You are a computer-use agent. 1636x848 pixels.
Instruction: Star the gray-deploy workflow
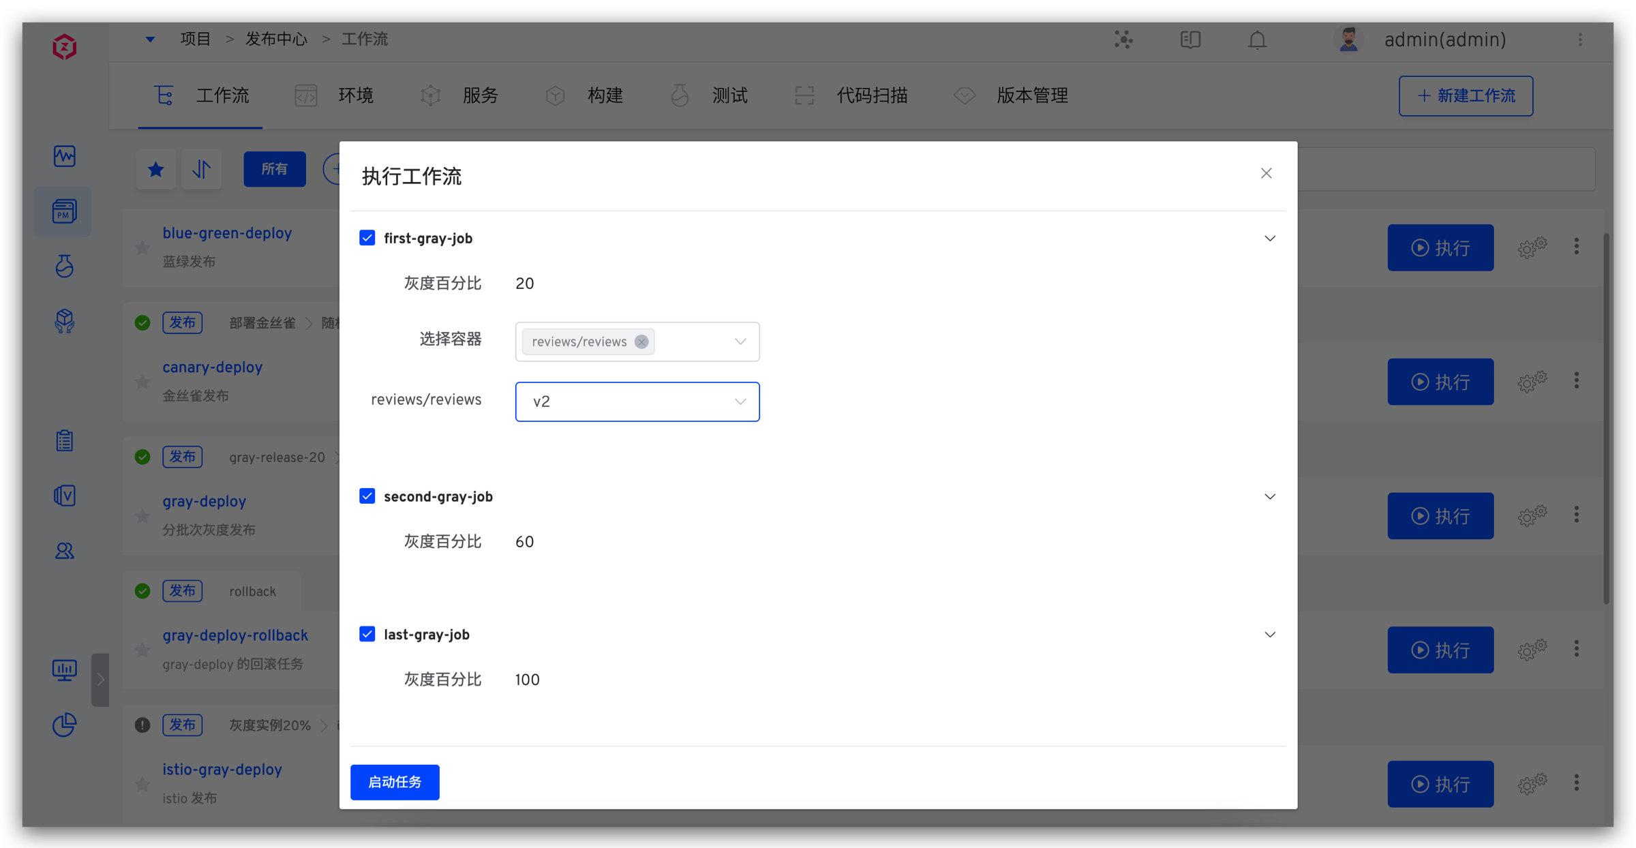click(x=142, y=516)
